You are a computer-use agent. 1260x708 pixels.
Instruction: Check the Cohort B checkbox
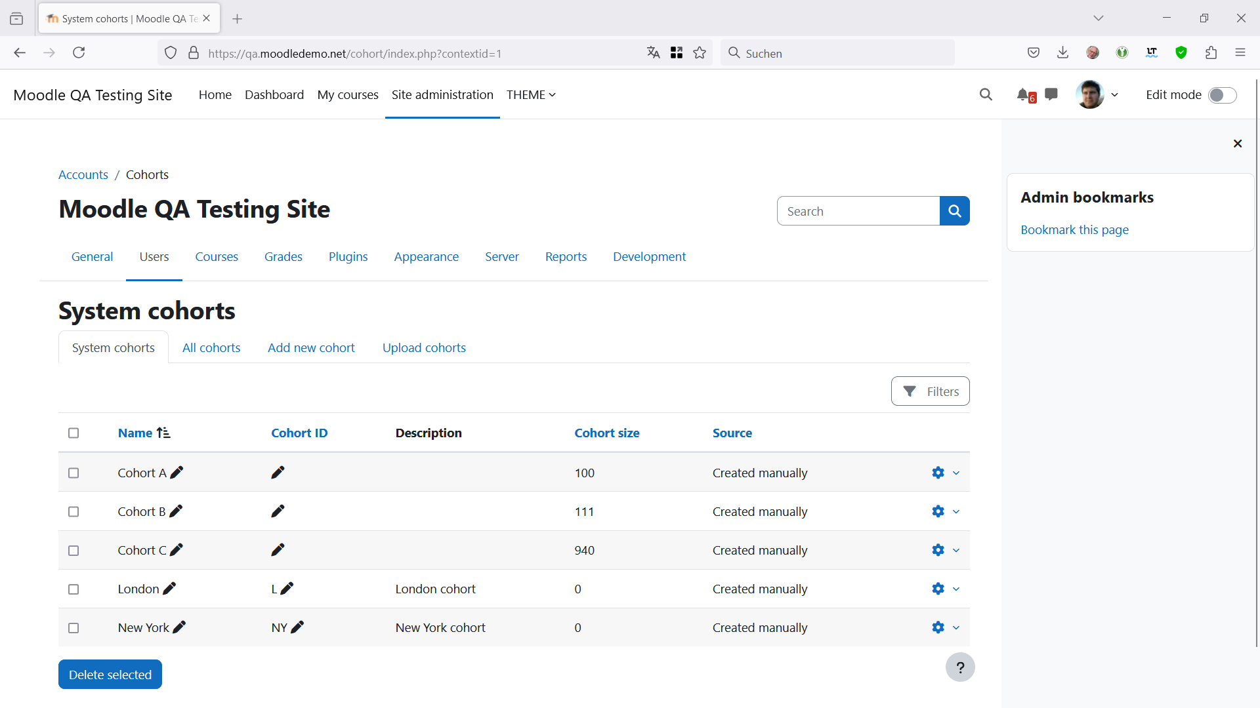73,511
